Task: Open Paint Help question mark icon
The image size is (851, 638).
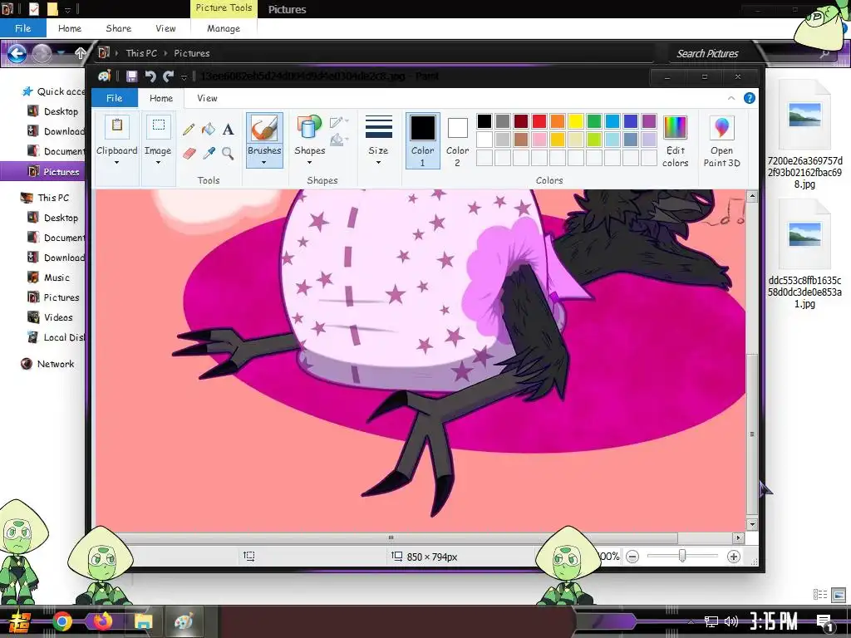Action: click(x=749, y=98)
